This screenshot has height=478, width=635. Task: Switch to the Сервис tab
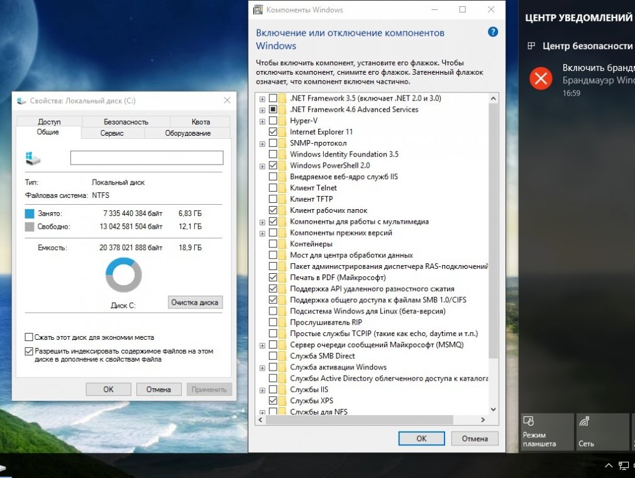click(x=112, y=133)
